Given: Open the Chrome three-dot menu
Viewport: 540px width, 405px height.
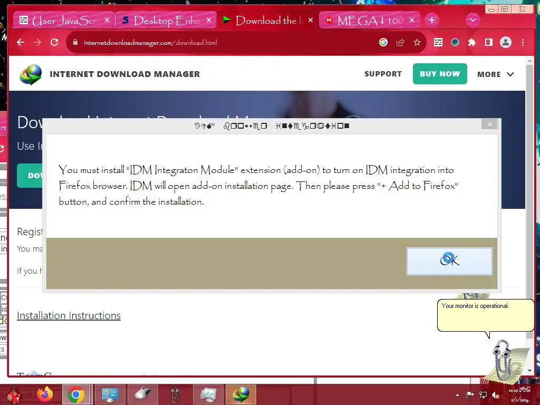Looking at the screenshot, I should (x=523, y=42).
